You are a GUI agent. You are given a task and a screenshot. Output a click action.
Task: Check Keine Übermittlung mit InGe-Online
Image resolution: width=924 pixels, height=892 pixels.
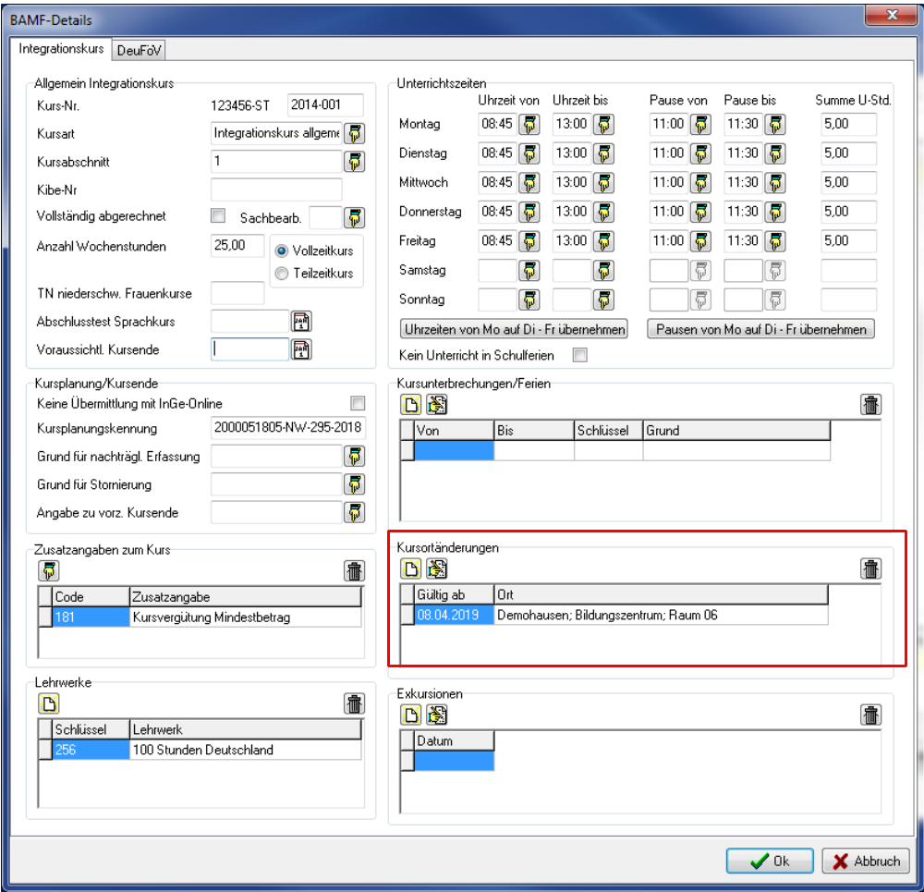[358, 403]
